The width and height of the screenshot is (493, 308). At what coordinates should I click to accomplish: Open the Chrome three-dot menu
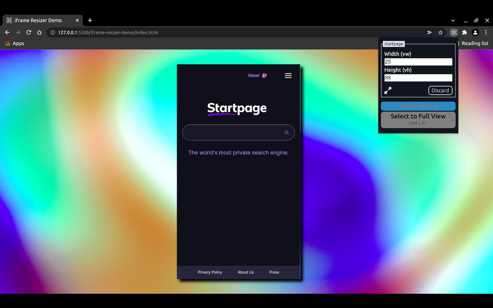[x=486, y=32]
